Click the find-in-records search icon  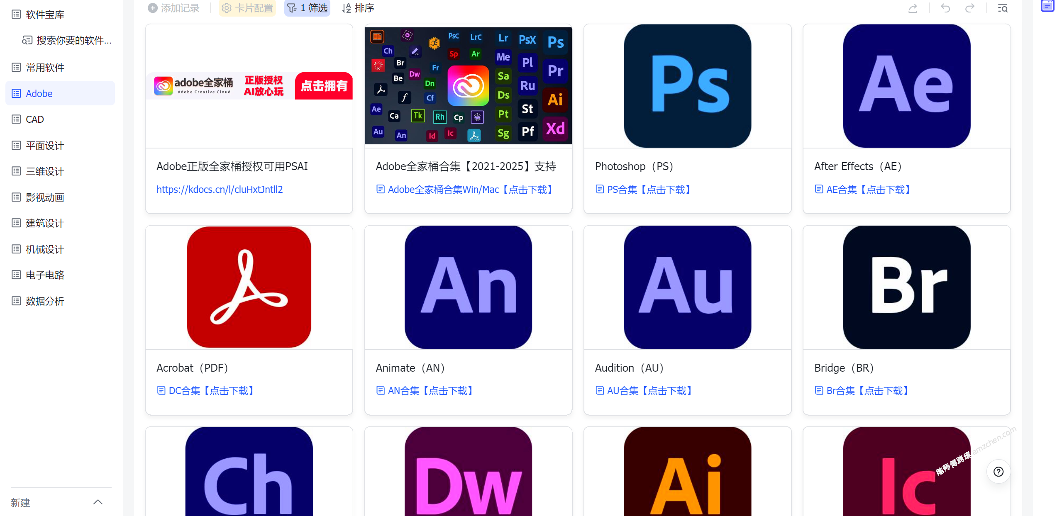tap(1003, 8)
